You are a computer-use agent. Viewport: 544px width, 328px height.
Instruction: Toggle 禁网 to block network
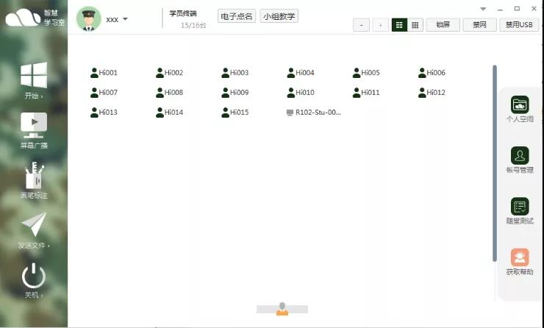[479, 25]
